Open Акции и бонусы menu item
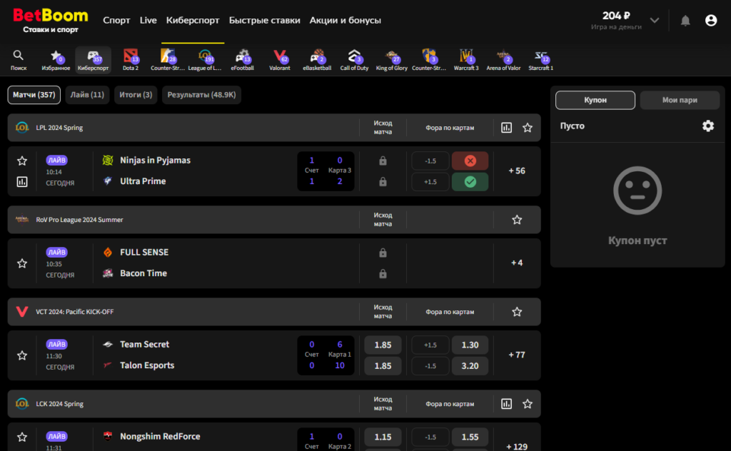The height and width of the screenshot is (451, 731). coord(345,21)
